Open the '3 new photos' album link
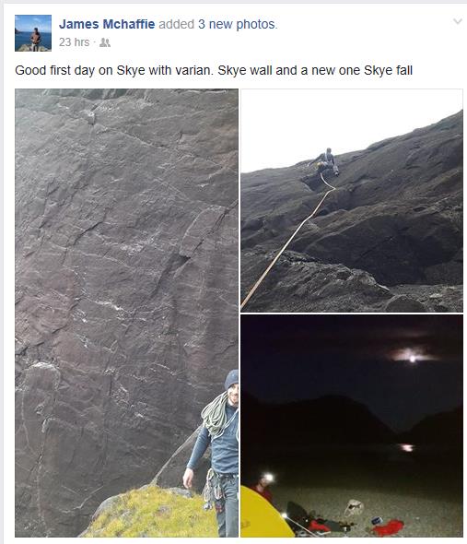 pyautogui.click(x=237, y=24)
